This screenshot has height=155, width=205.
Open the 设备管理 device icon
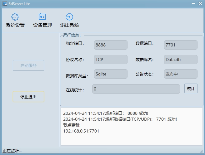click(42, 17)
